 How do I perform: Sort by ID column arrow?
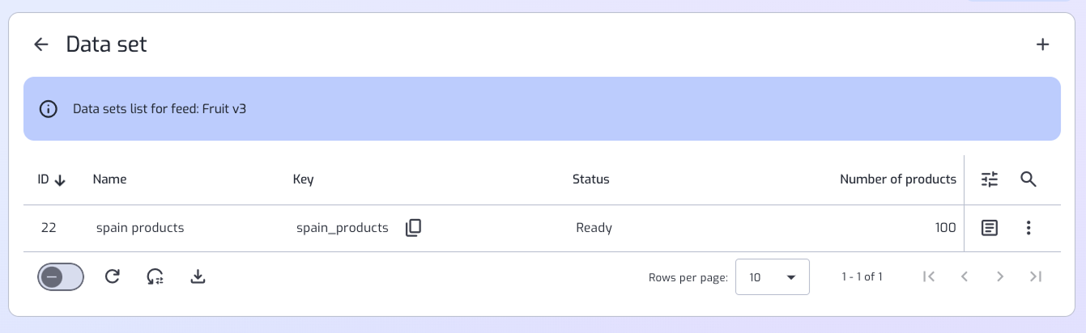[60, 179]
